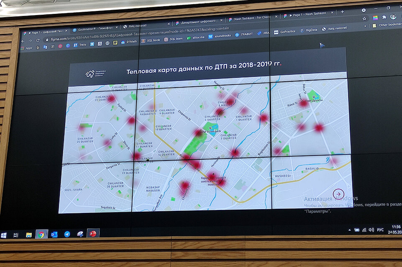The image size is (402, 267).
Task: Click the browser forward arrow
Action: pyautogui.click(x=30, y=41)
